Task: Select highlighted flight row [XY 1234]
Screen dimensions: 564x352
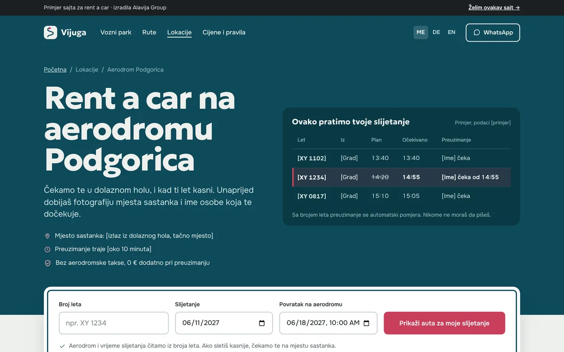Action: pyautogui.click(x=401, y=177)
